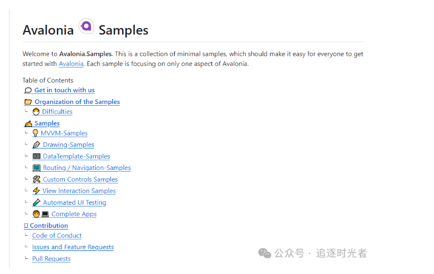Click the test tube icon by Automated UI Testing
The width and height of the screenshot is (434, 274).
pyautogui.click(x=37, y=203)
